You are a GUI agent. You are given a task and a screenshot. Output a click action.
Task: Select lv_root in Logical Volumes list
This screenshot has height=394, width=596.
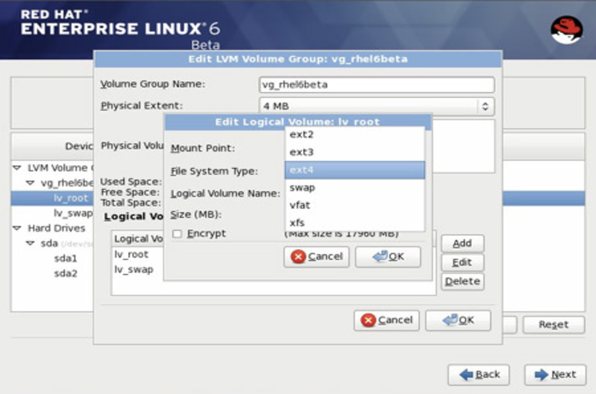tap(131, 255)
